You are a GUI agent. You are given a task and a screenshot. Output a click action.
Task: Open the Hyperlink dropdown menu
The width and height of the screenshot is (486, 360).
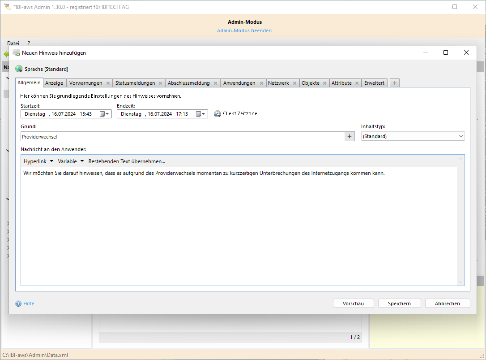pos(38,161)
